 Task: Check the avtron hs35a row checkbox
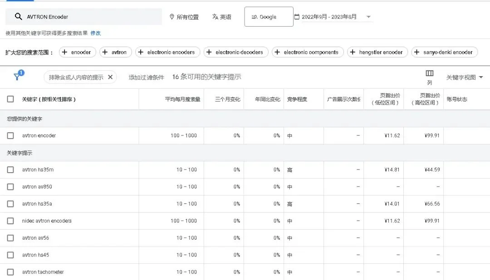[x=10, y=204]
